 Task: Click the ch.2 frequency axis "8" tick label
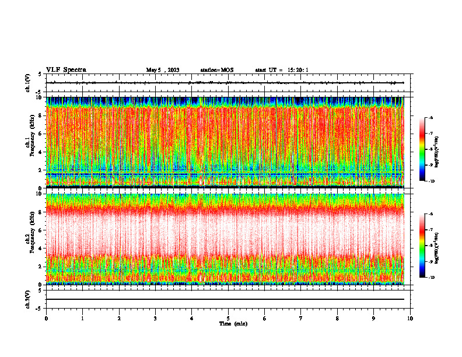pos(40,212)
